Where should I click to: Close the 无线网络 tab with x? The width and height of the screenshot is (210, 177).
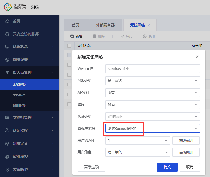pyautogui.click(x=149, y=25)
